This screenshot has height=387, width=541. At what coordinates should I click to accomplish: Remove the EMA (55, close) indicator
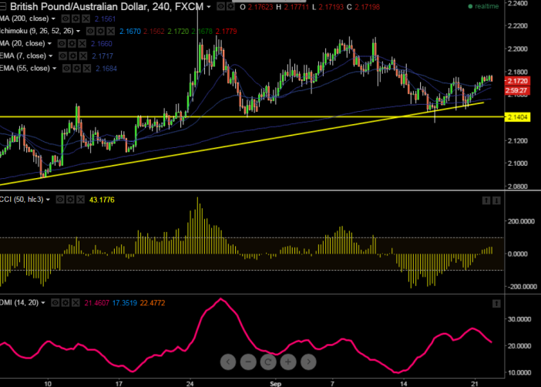pyautogui.click(x=87, y=69)
